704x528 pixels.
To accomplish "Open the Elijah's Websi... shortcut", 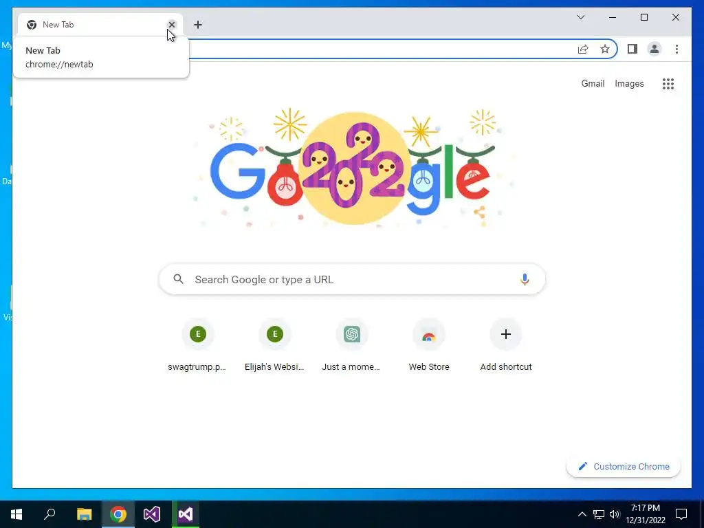I will point(275,346).
